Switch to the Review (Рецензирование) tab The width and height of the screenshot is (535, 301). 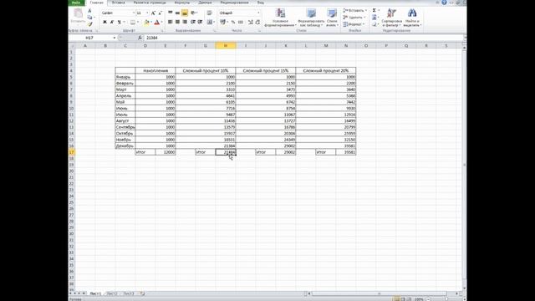coord(234,3)
